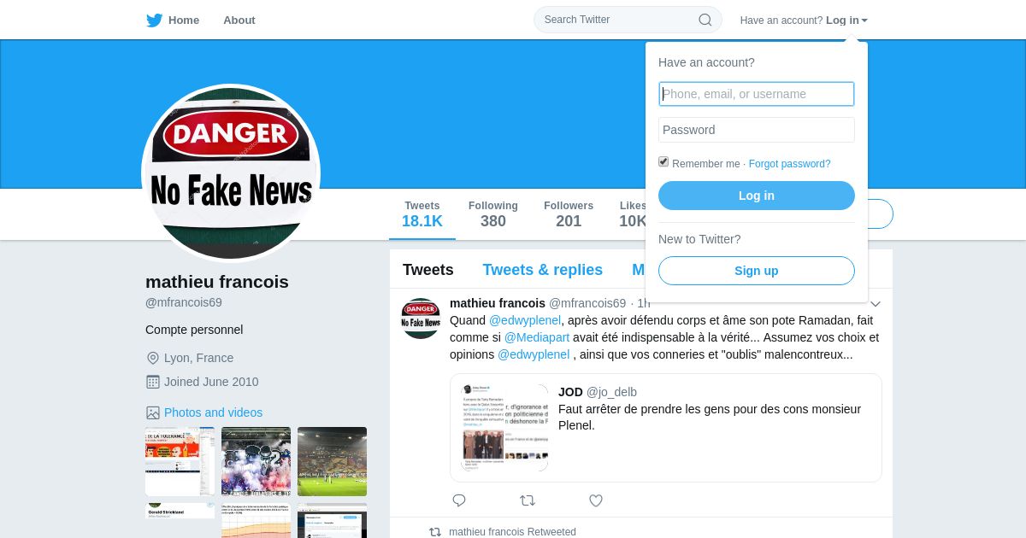Focus the Phone, email, or username field
Screen dimensions: 1026x538
(x=757, y=94)
